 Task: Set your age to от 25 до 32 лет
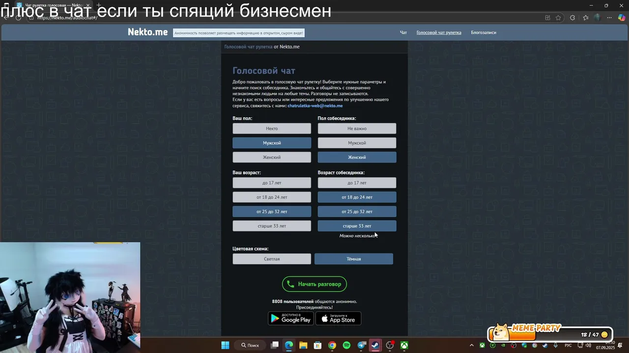tap(272, 211)
